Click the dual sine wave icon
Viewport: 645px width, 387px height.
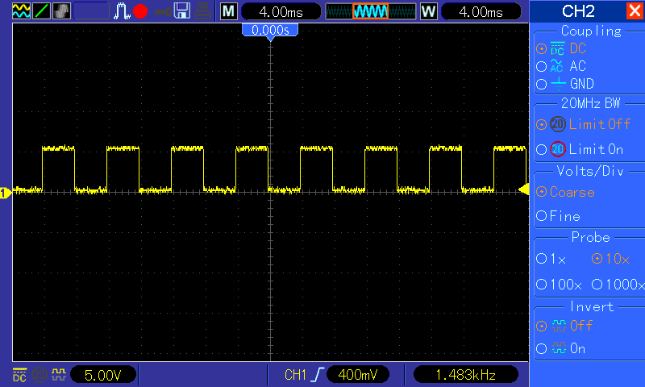21,11
